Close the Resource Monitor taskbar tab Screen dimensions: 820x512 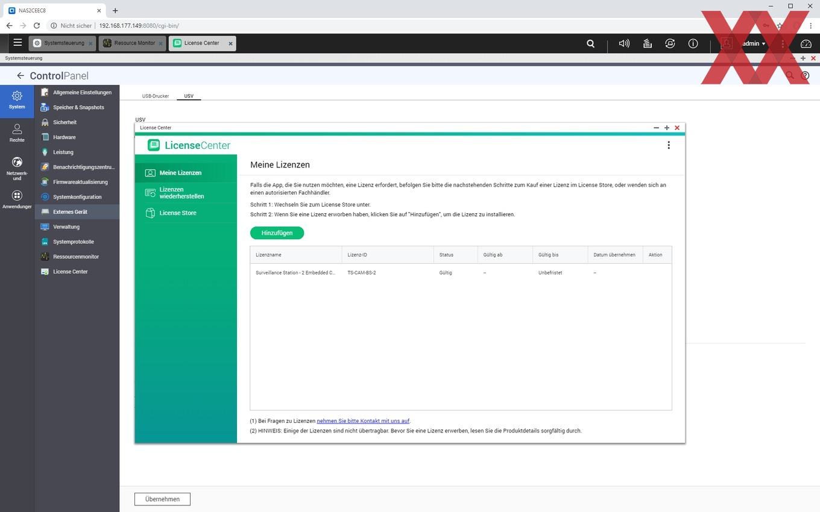coord(160,43)
